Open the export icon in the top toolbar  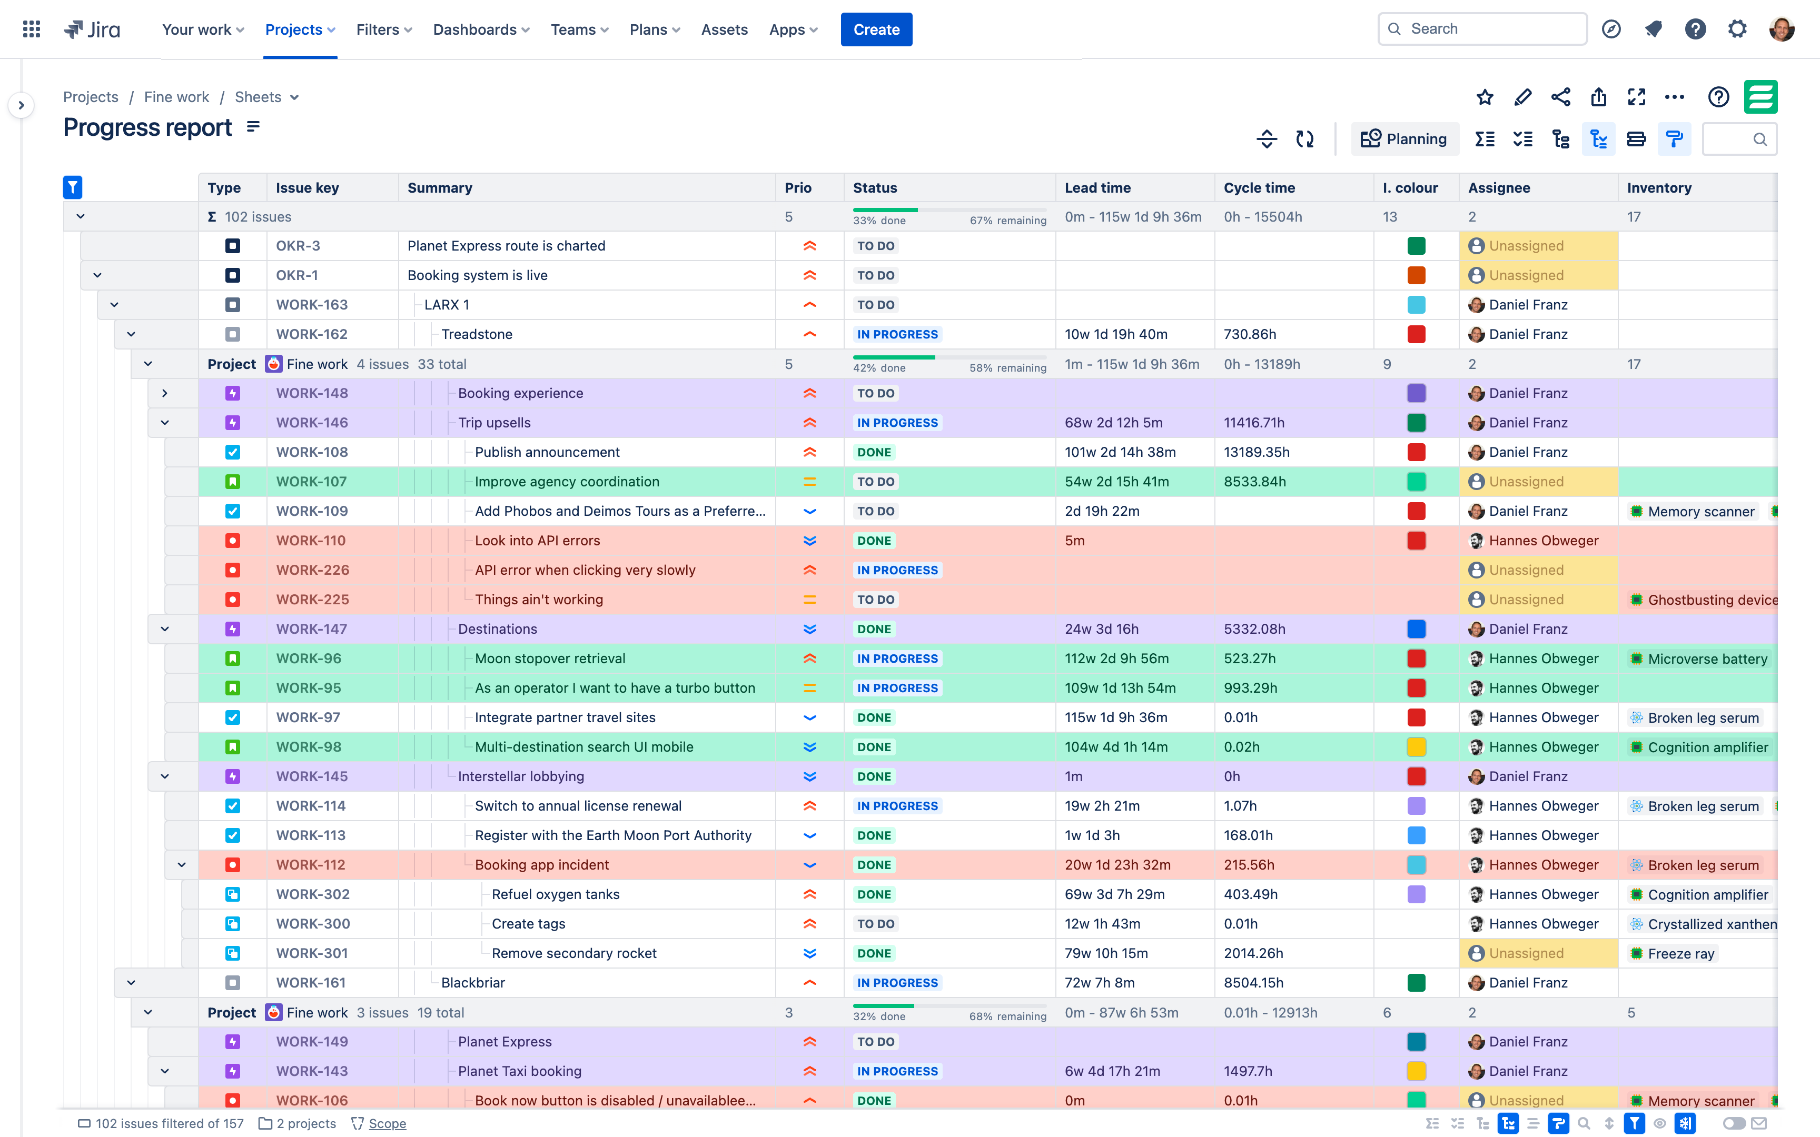[x=1598, y=97]
